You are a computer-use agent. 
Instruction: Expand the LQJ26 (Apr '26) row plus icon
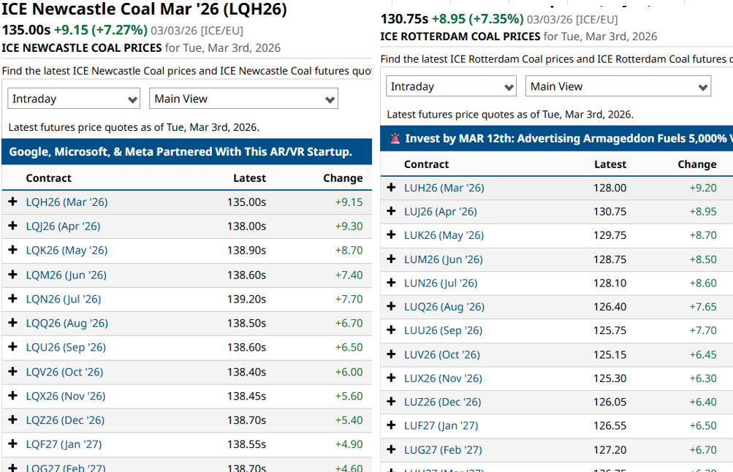pos(12,226)
